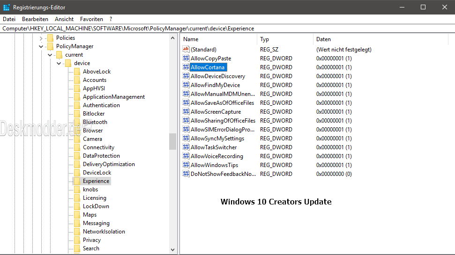Open the Ansicht menu
Viewport: 455px width, 255px height.
coord(64,19)
